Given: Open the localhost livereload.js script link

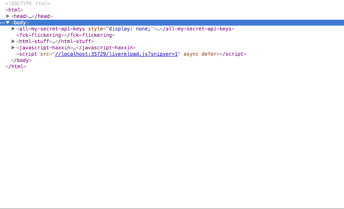Looking at the screenshot, I should 116,54.
